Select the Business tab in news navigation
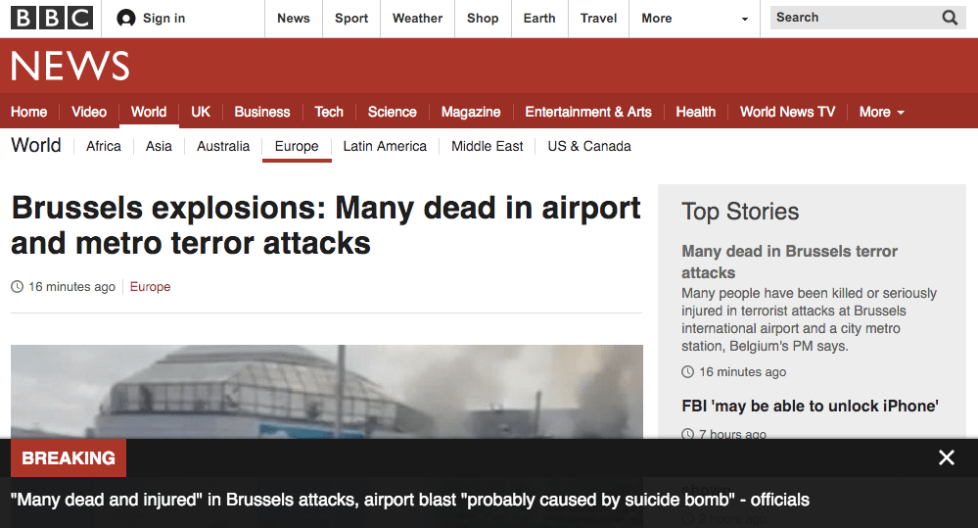 click(x=262, y=112)
